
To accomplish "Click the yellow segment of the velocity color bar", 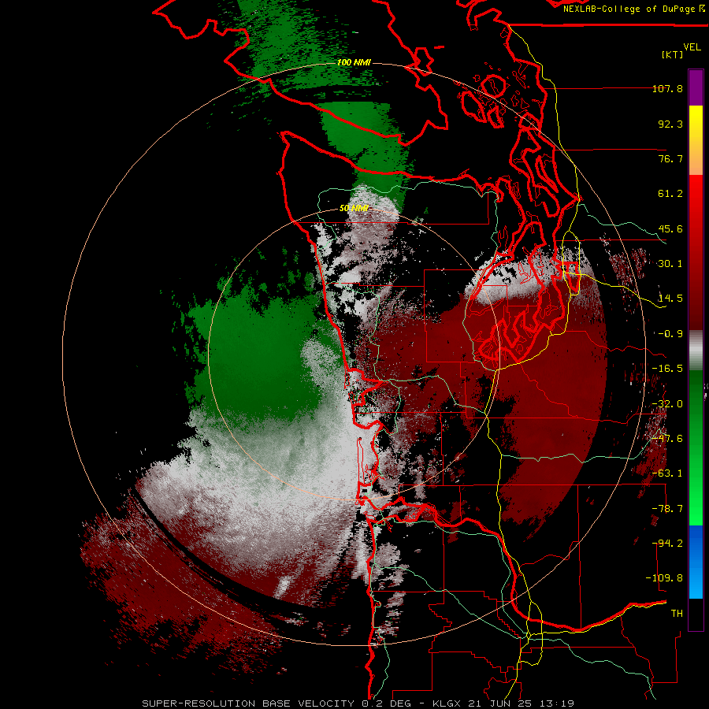I will click(696, 131).
